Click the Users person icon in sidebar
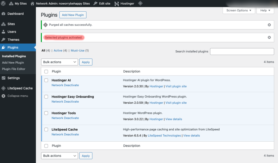 tap(4, 32)
